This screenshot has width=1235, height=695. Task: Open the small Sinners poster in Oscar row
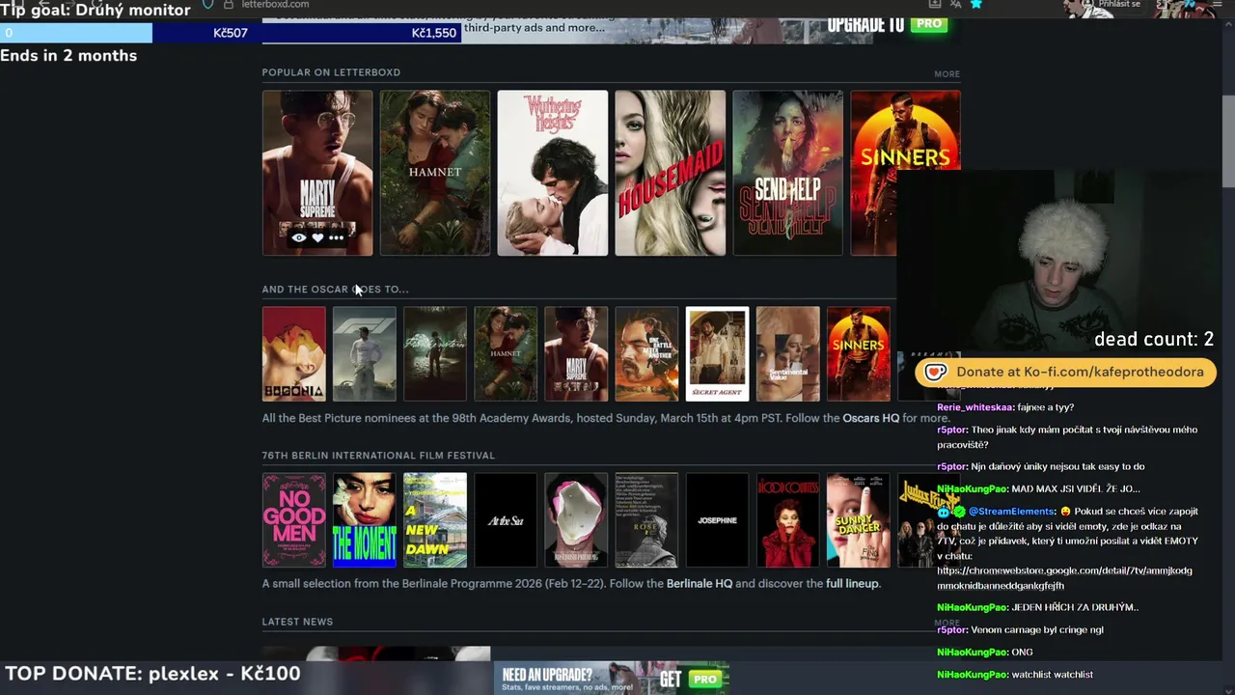(x=858, y=353)
